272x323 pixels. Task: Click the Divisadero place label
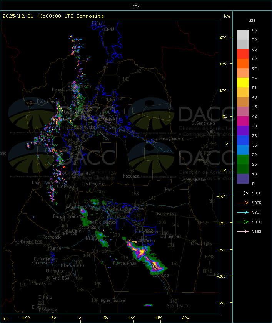point(93,183)
